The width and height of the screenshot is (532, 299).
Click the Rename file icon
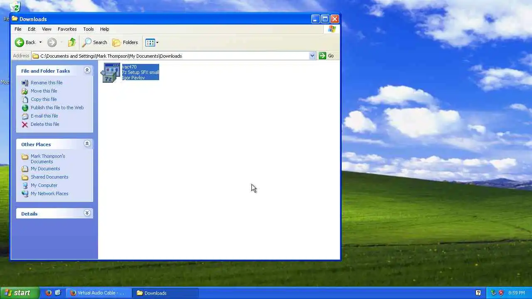[x=25, y=83]
